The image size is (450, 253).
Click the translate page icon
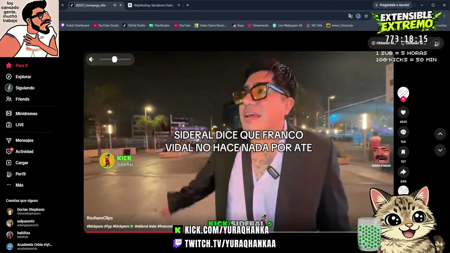tap(351, 16)
